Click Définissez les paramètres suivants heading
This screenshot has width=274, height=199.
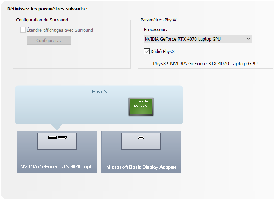coord(47,9)
